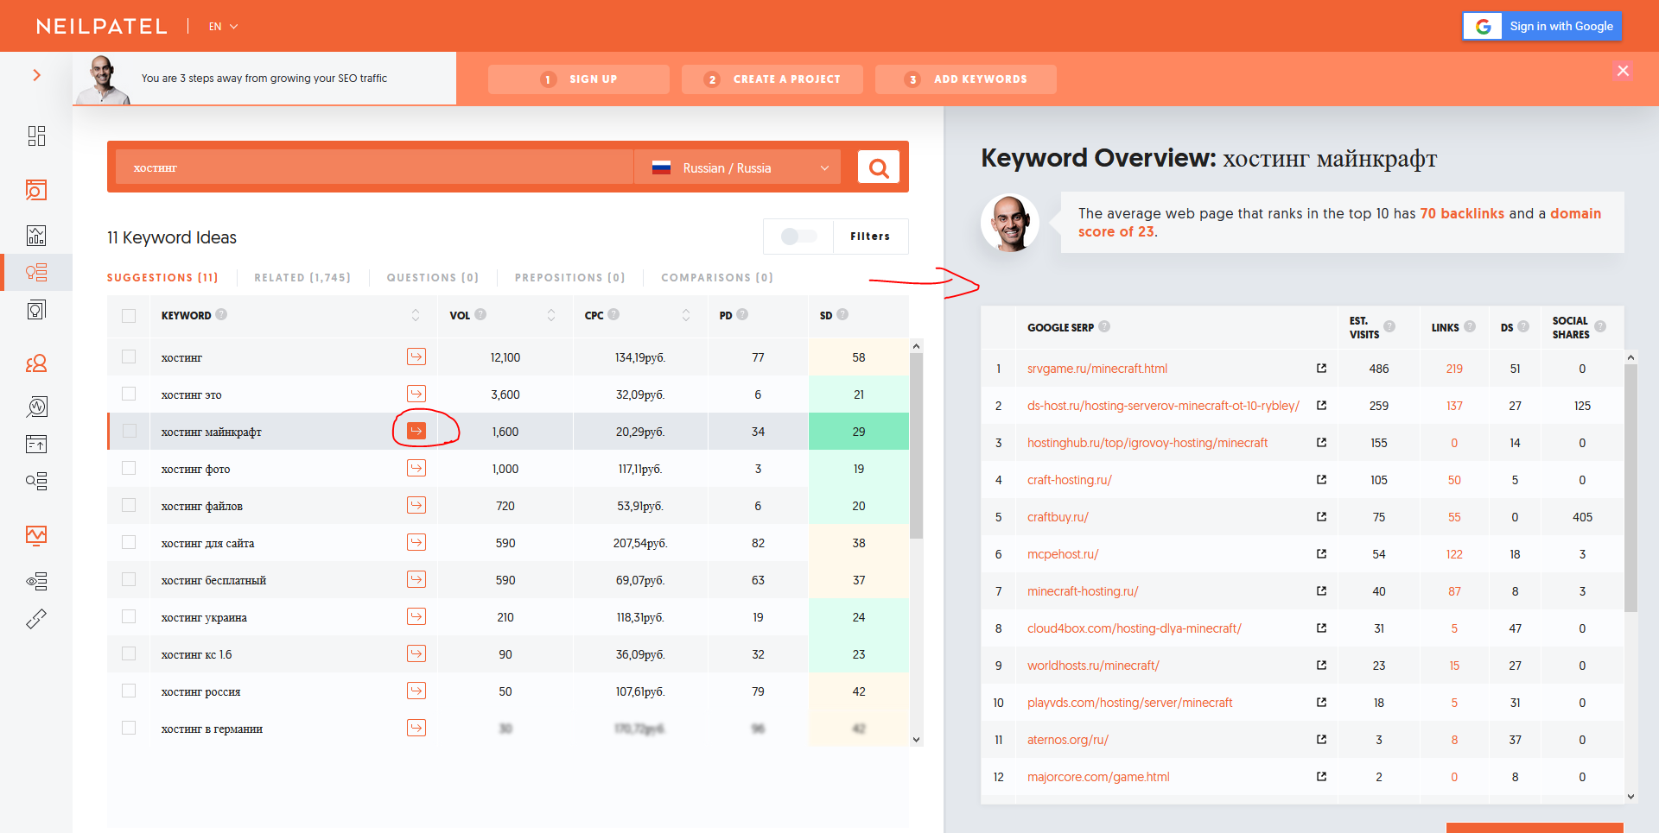1659x833 pixels.
Task: Check the box for хостинг для сайта
Action: (129, 542)
